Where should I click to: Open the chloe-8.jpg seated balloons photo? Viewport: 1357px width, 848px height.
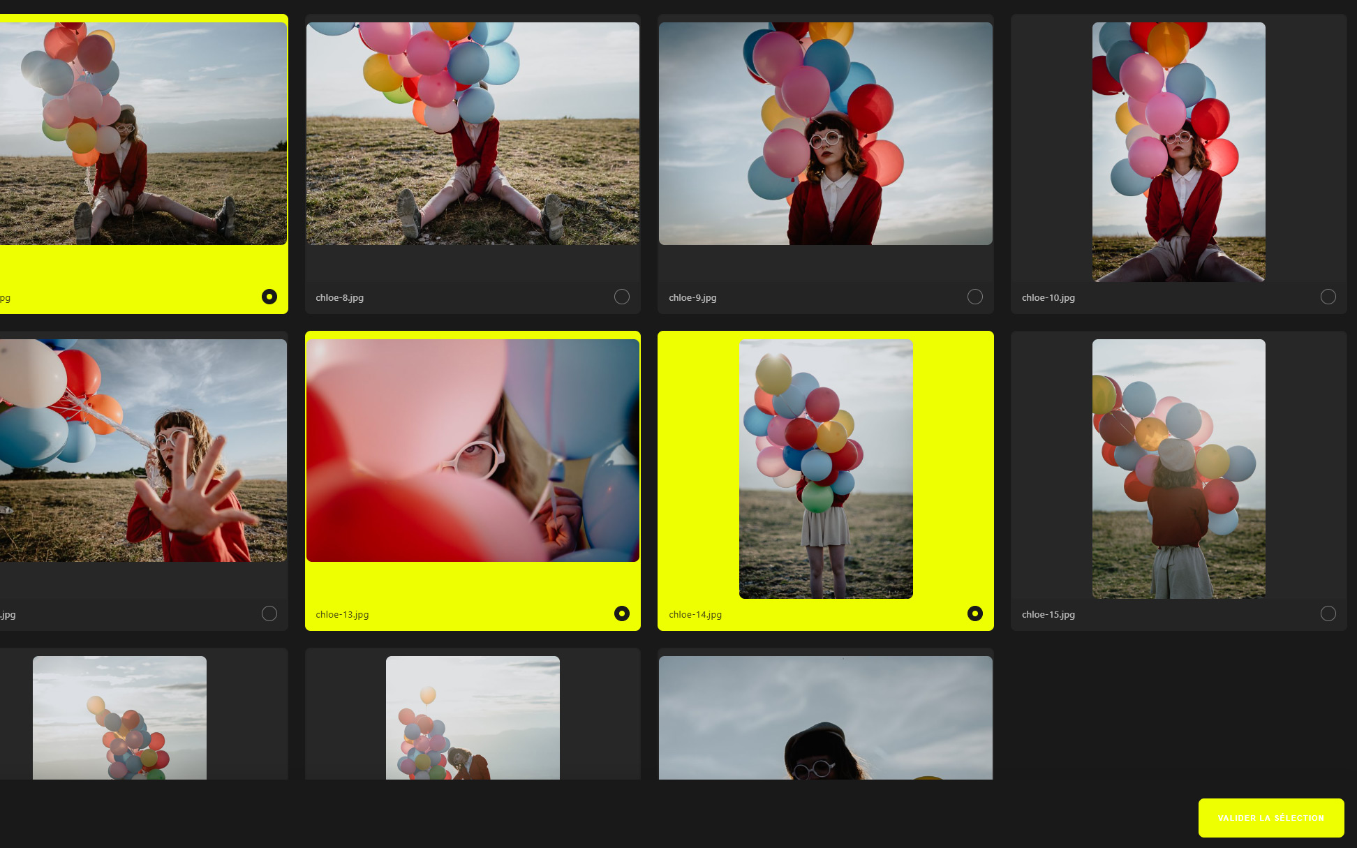(x=473, y=133)
